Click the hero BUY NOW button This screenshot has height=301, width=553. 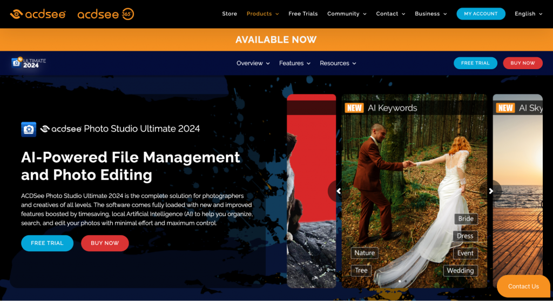pyautogui.click(x=105, y=243)
